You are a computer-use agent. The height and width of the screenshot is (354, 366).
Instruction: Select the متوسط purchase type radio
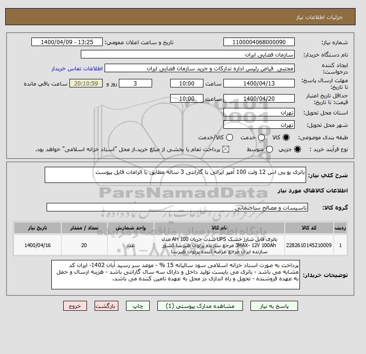tap(270, 149)
